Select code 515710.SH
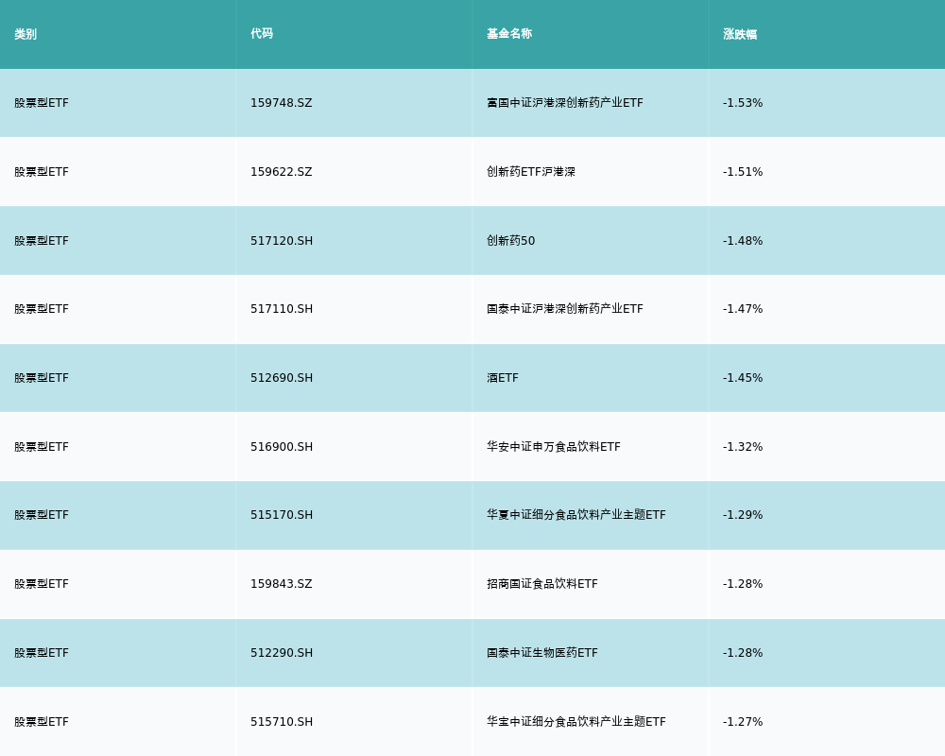 [x=282, y=722]
